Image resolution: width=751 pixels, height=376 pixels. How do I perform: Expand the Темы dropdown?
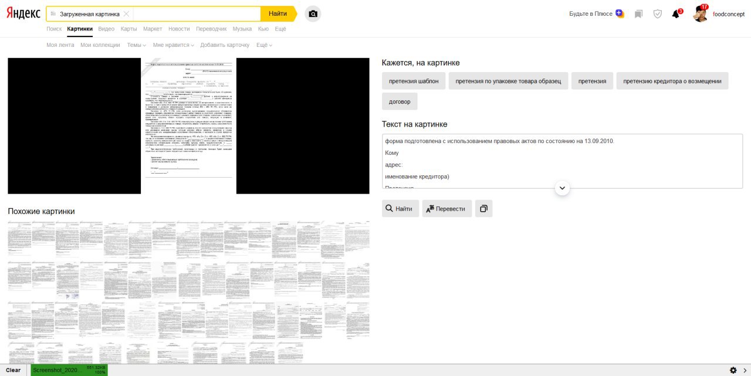pyautogui.click(x=137, y=45)
